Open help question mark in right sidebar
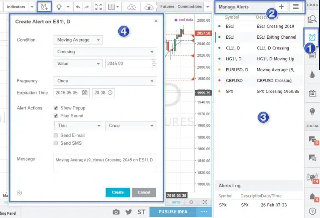 [312, 211]
